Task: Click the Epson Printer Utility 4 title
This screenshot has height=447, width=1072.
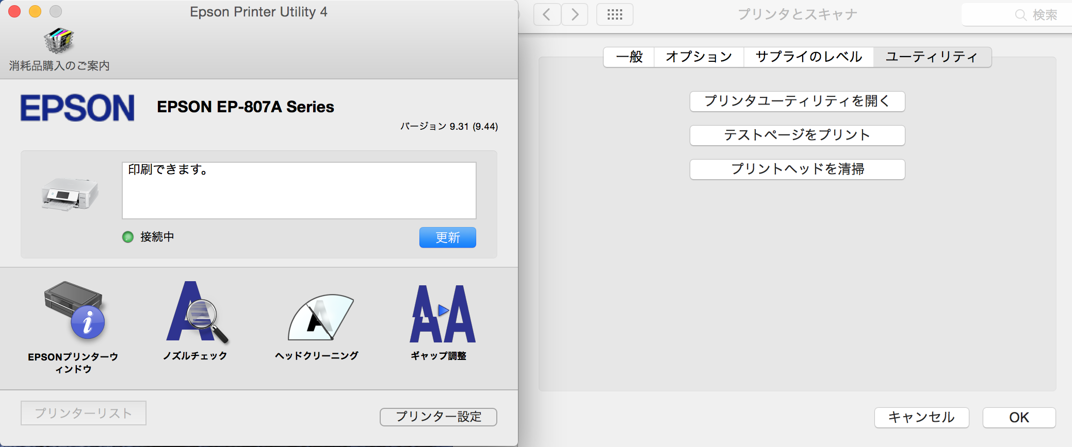Action: coord(258,12)
